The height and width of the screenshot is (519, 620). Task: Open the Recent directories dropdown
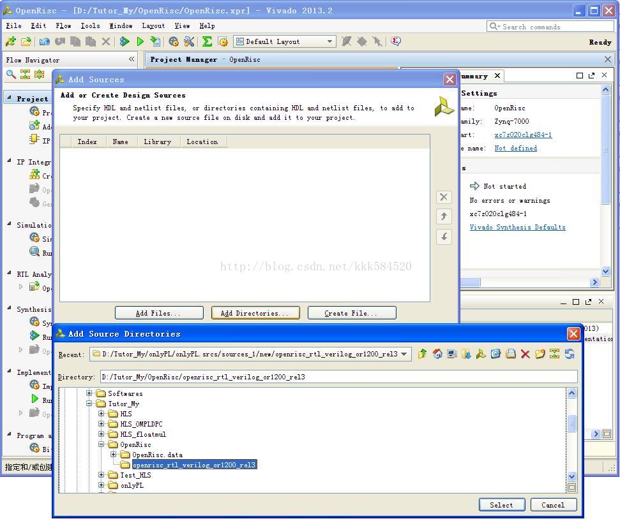pyautogui.click(x=404, y=354)
